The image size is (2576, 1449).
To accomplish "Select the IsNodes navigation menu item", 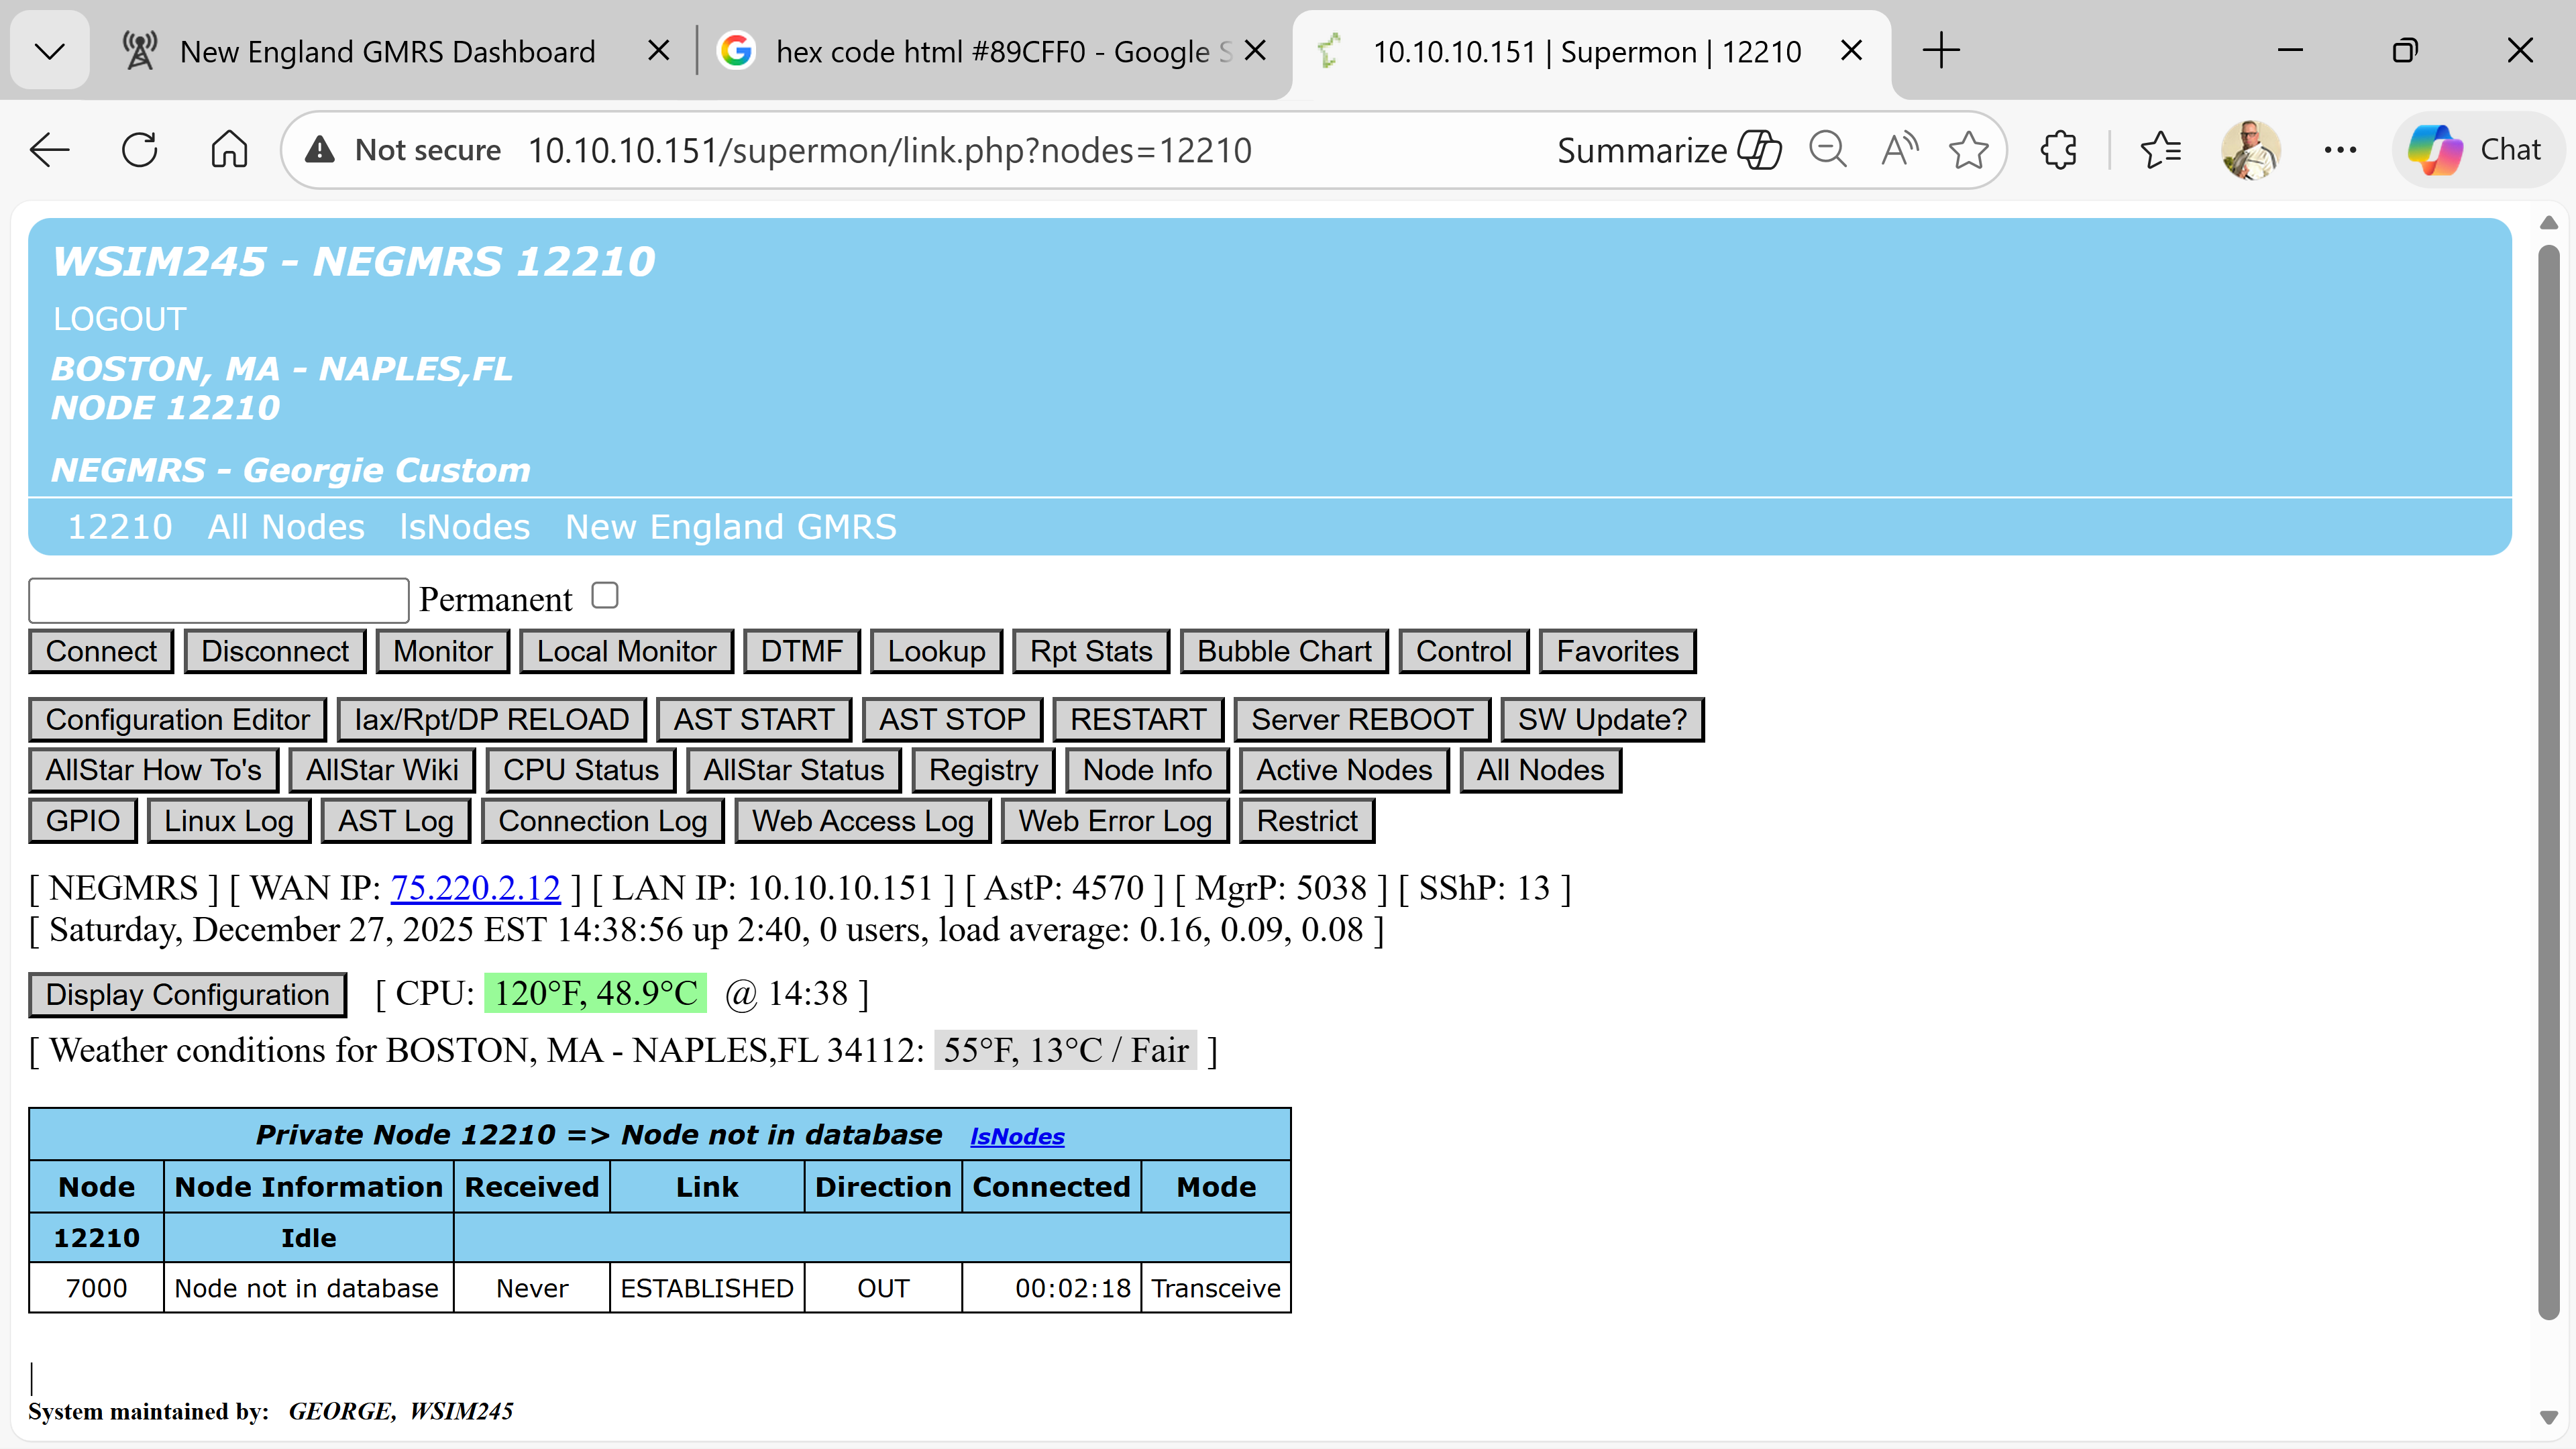I will tap(464, 527).
